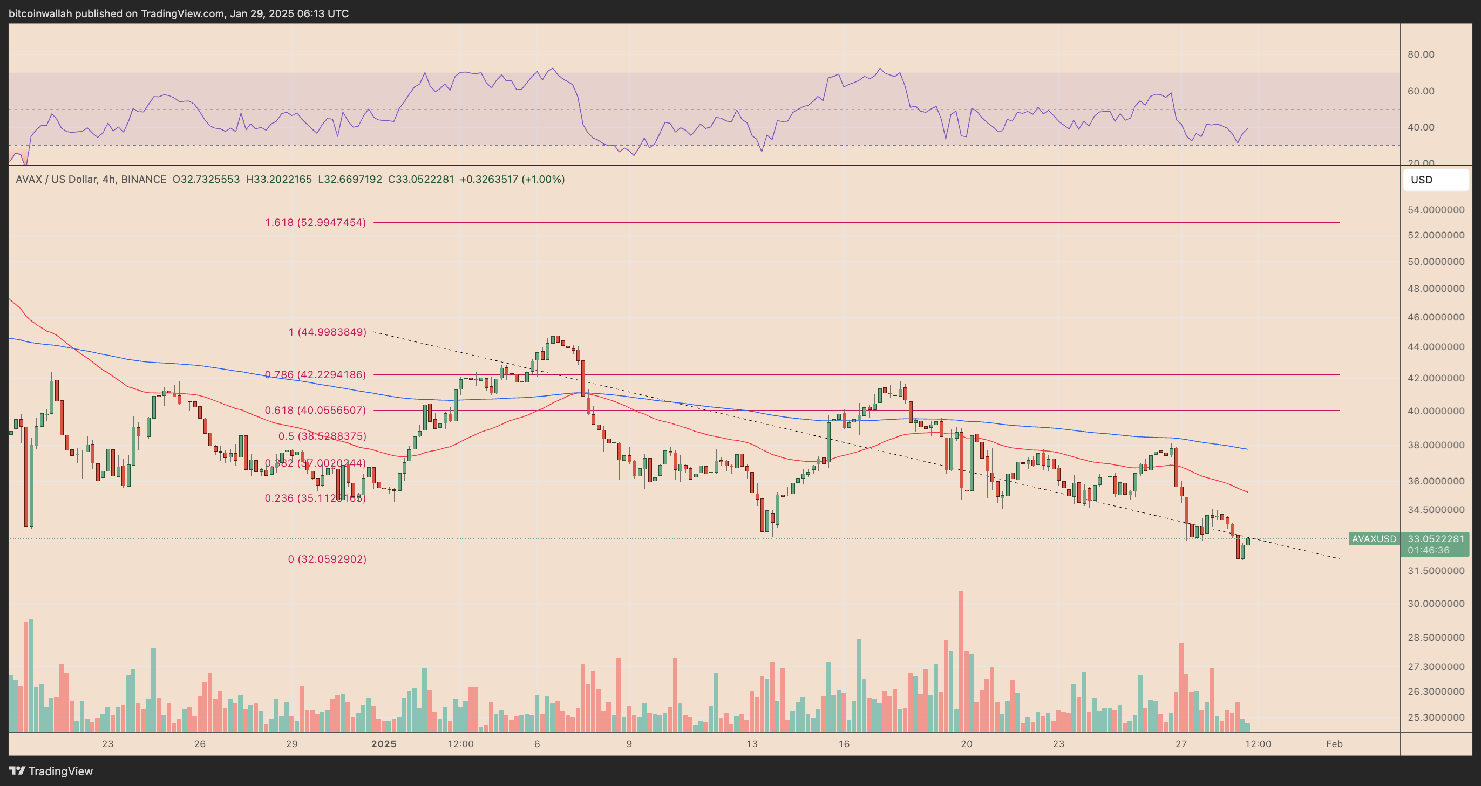This screenshot has height=786, width=1481.
Task: Click the USD currency button
Action: pos(1436,180)
